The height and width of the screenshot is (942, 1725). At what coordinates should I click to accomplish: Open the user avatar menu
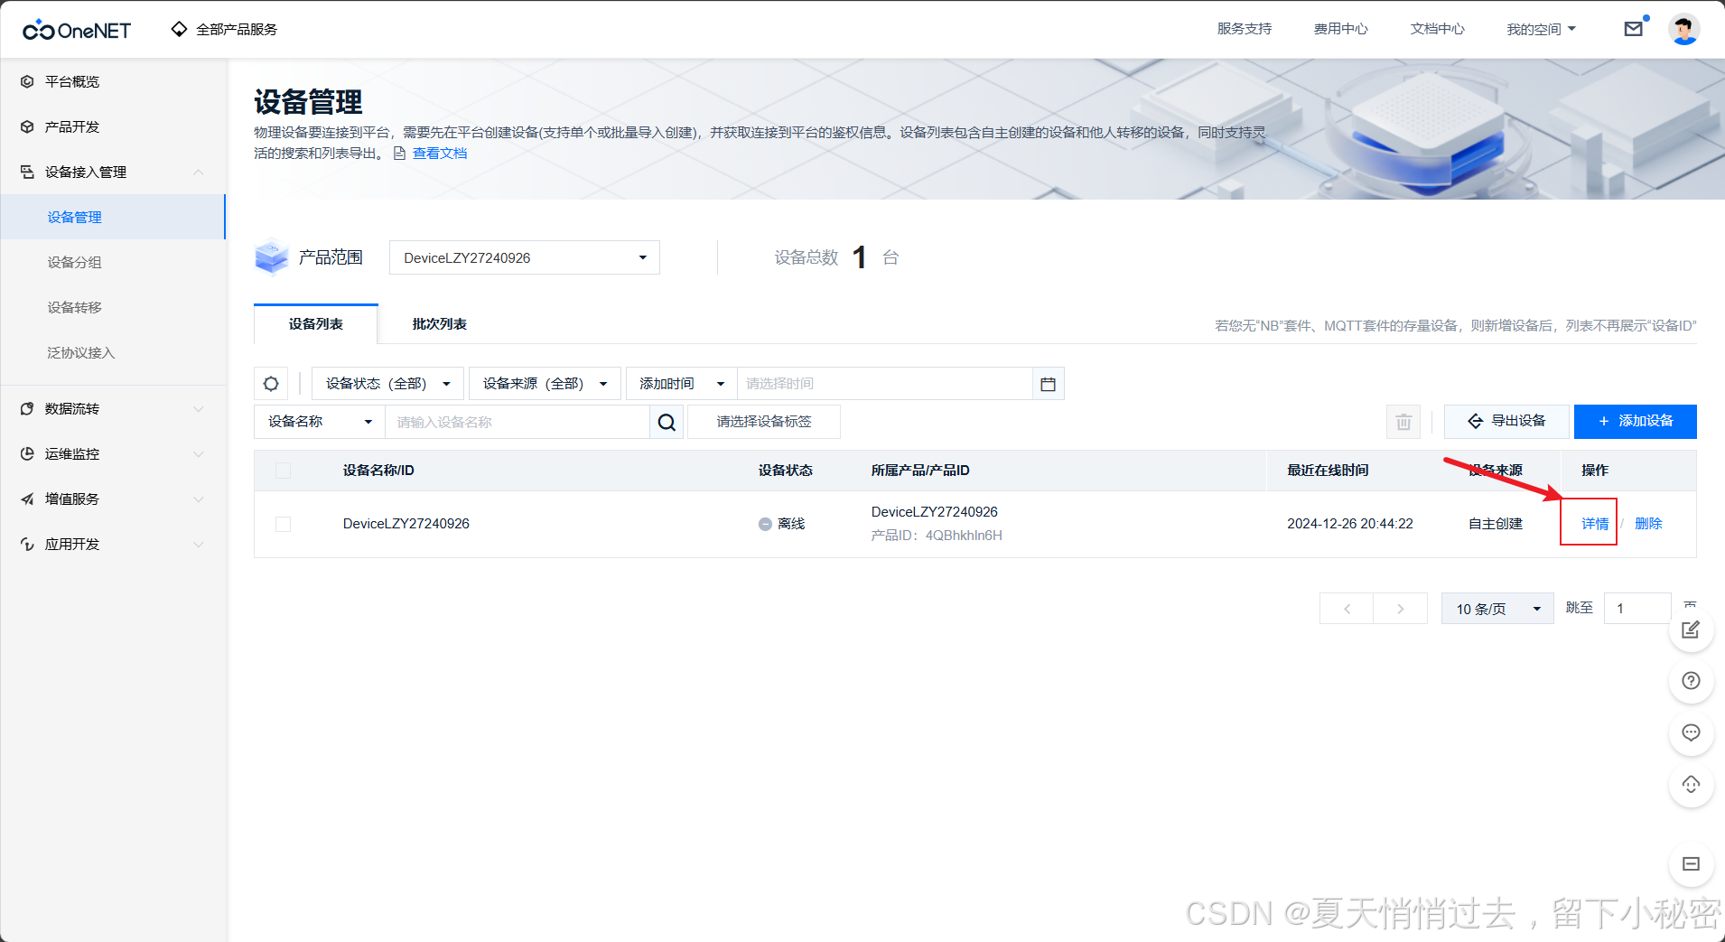click(1683, 29)
